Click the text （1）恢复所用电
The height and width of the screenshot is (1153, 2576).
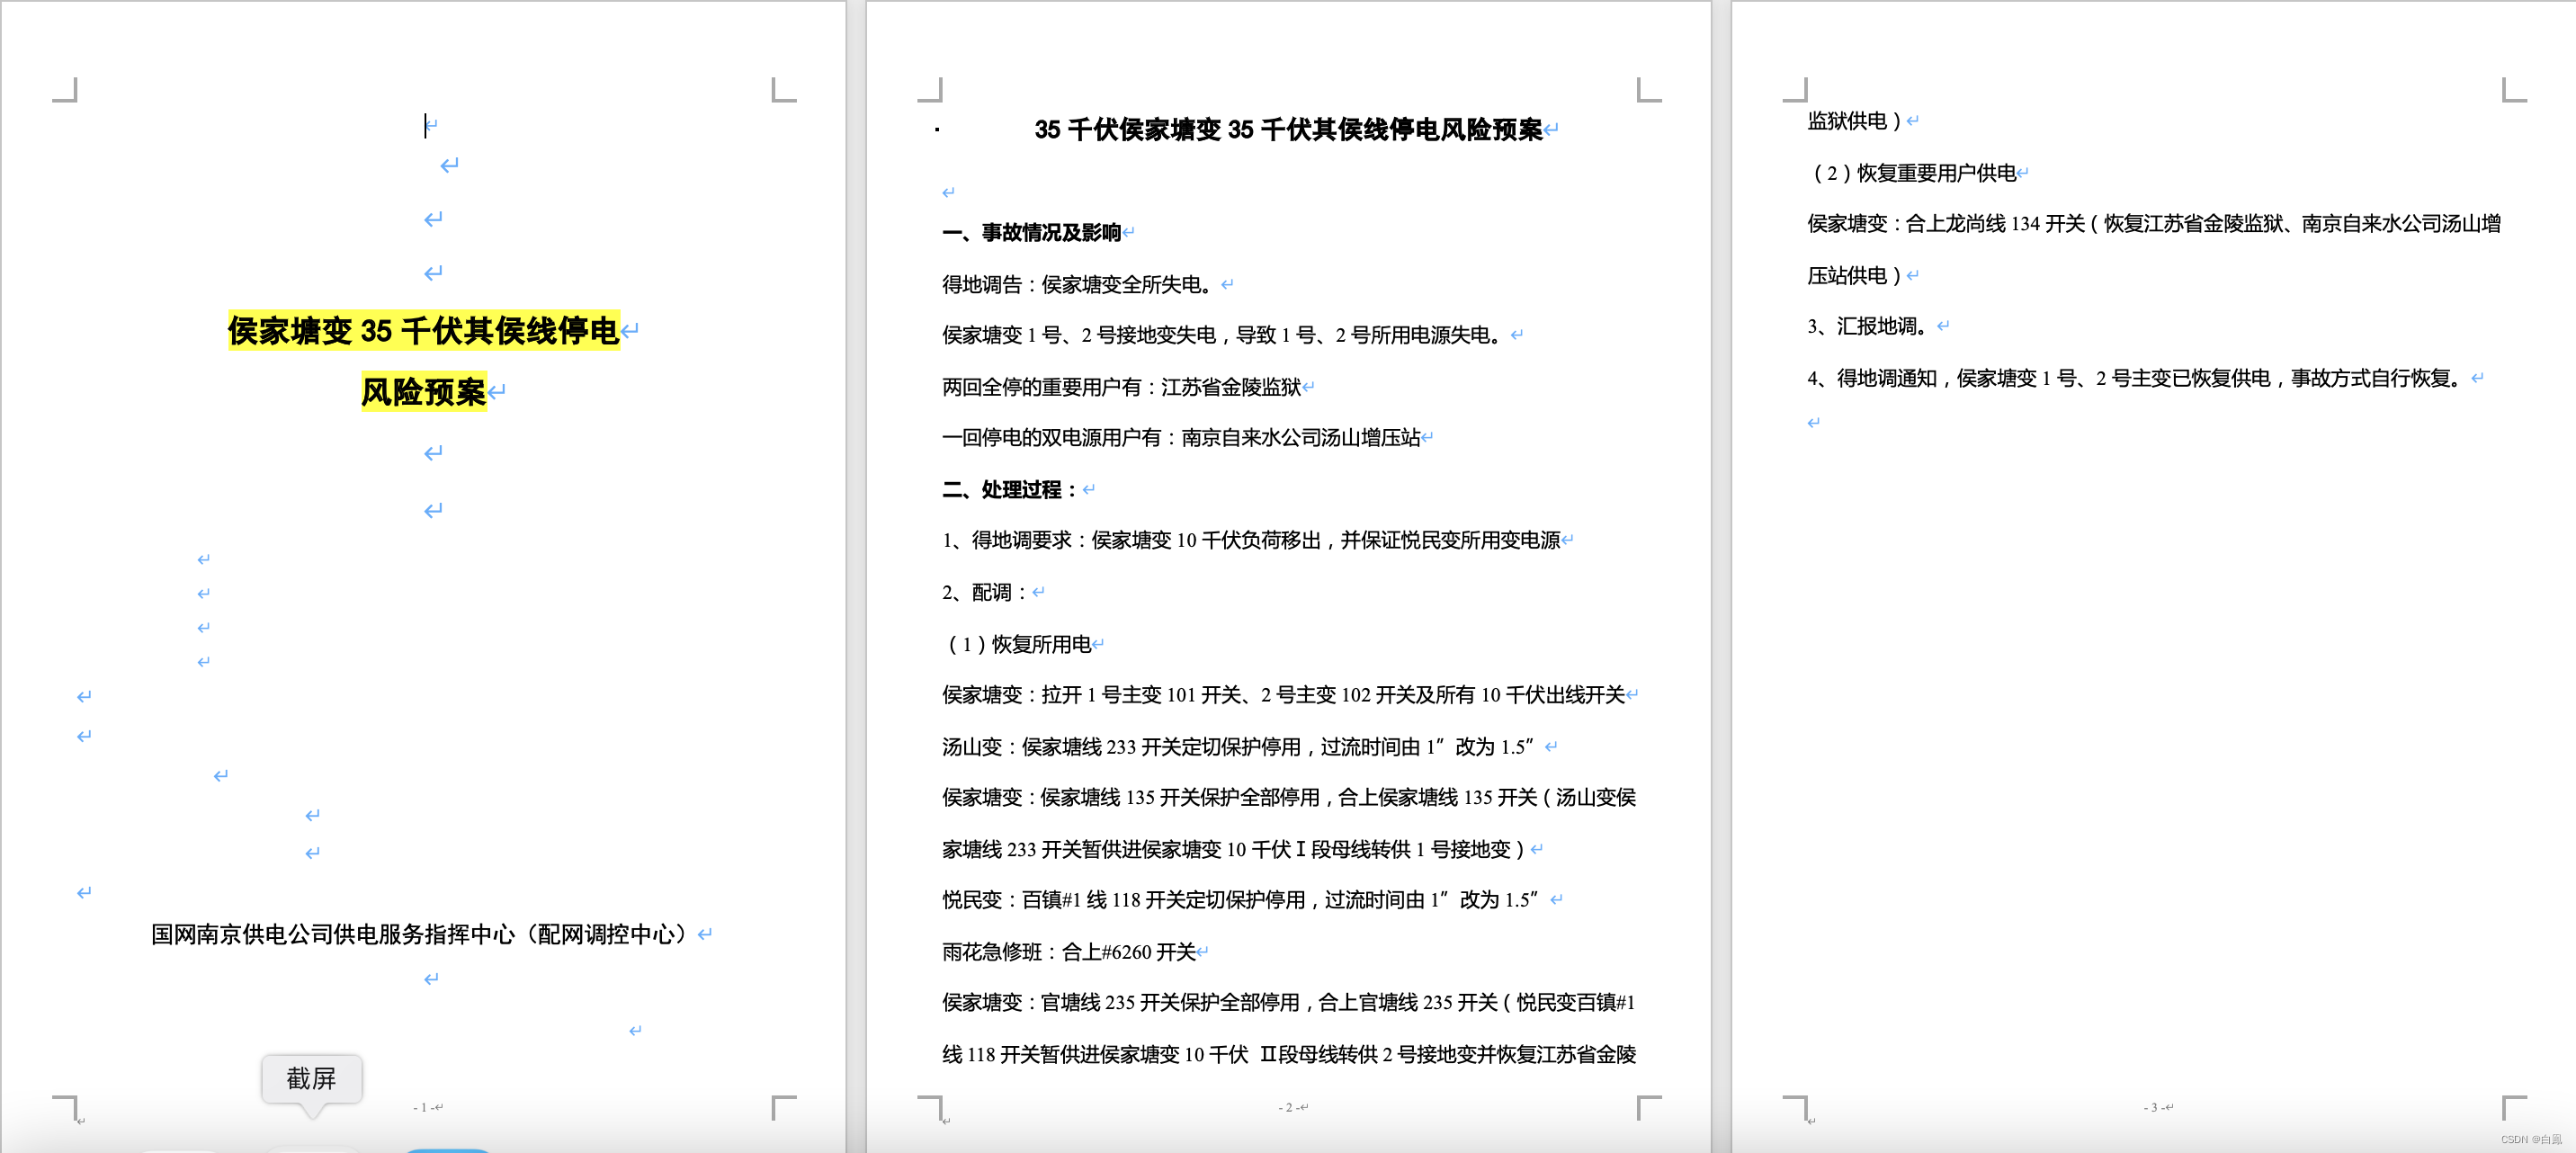pyautogui.click(x=1018, y=644)
